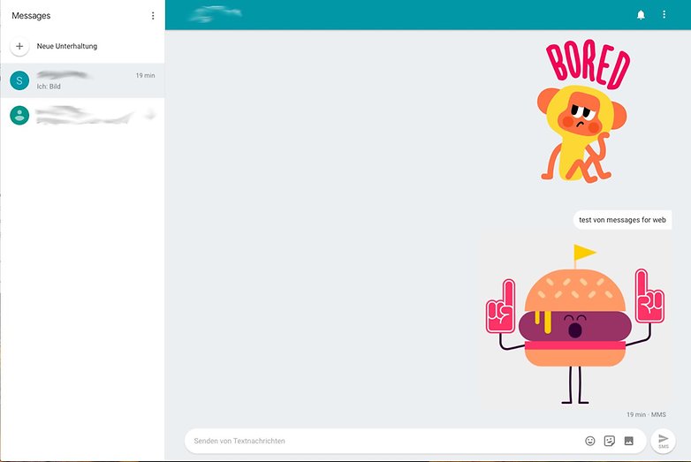Toggle notification bell in the chat header
This screenshot has height=462, width=691.
641,15
